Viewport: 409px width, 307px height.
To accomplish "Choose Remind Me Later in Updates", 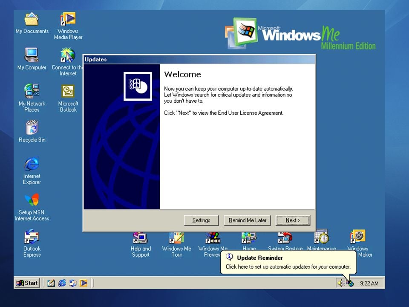I will (247, 220).
